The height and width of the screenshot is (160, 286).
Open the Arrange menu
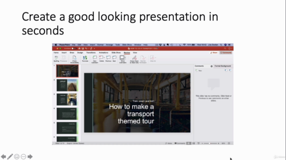[109, 44]
